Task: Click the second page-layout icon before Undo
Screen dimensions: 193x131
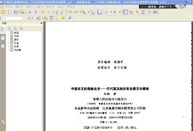Action: pos(62,12)
